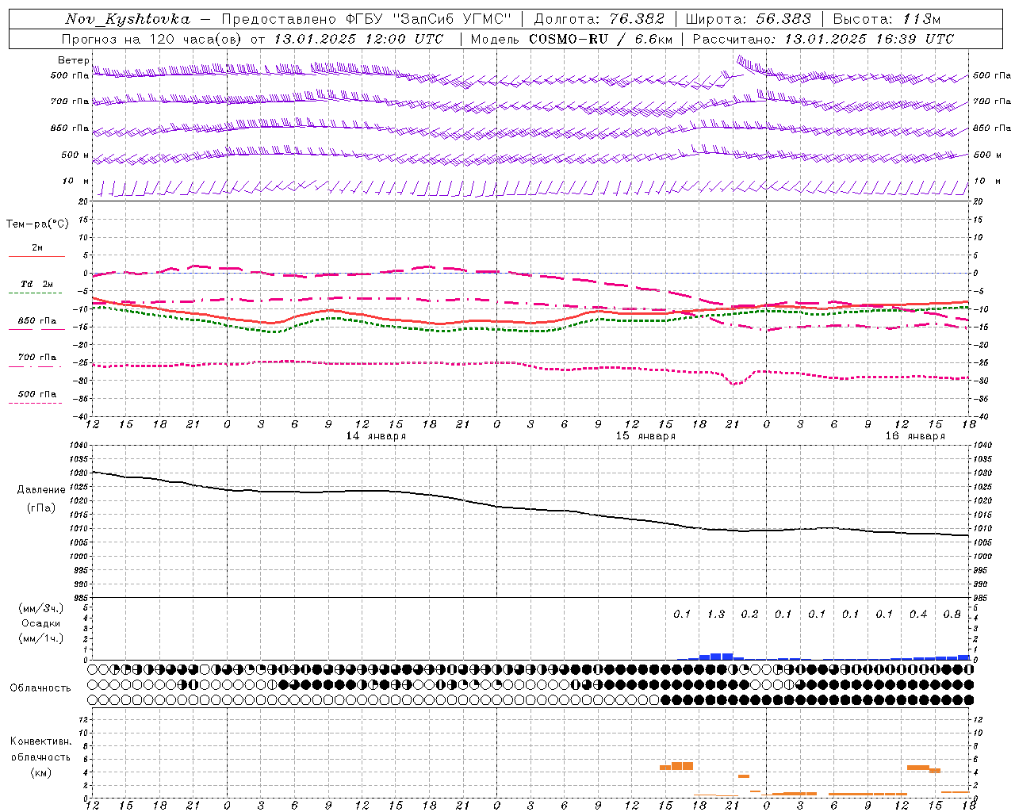
Task: Click the 0.8 precipitation total value
Action: point(952,615)
